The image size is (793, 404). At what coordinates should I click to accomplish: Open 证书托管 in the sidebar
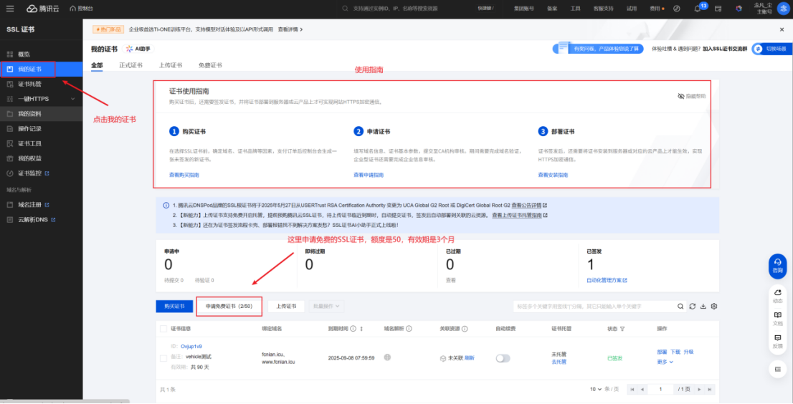click(x=42, y=84)
